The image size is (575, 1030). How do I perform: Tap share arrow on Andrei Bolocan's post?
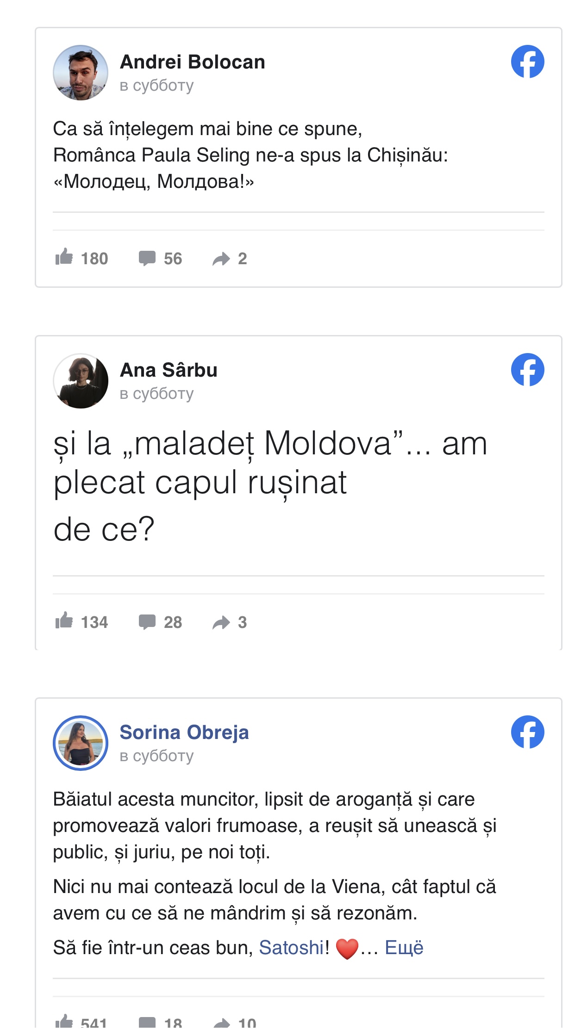coord(221,259)
